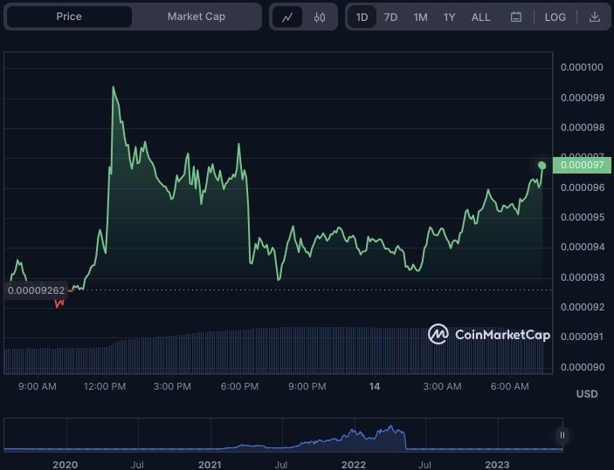614x470 pixels.
Task: Select the Market Cap tab
Action: (197, 17)
